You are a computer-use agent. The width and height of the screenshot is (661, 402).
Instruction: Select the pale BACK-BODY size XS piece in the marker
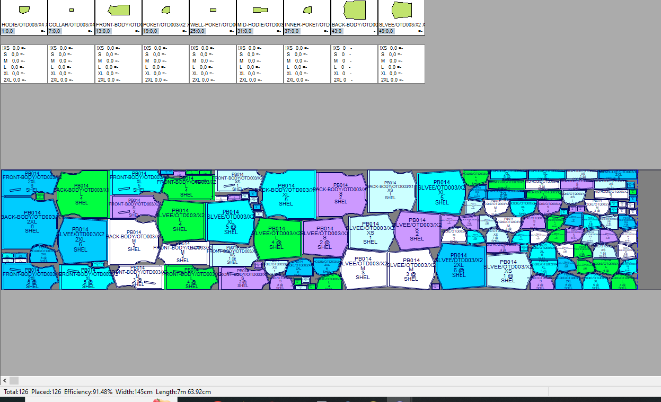point(390,190)
